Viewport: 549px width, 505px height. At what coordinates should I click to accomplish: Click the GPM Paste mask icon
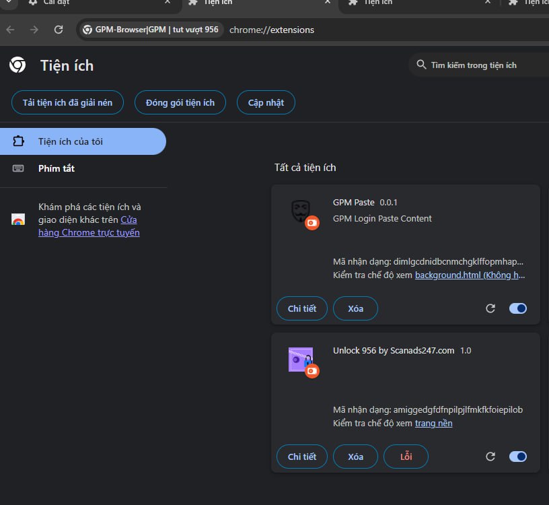[300, 211]
